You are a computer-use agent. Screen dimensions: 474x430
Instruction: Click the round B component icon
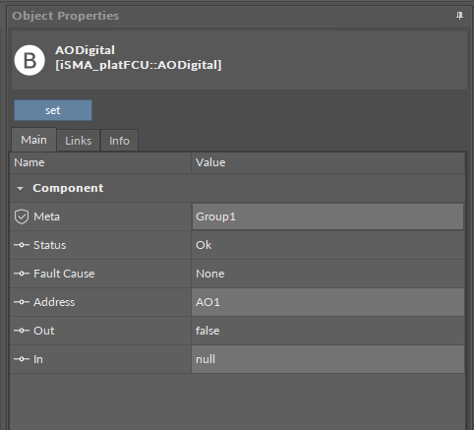tap(30, 60)
